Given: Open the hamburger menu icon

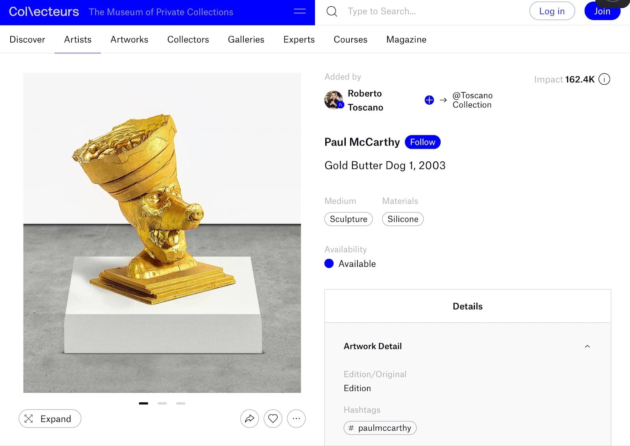Looking at the screenshot, I should pos(300,11).
